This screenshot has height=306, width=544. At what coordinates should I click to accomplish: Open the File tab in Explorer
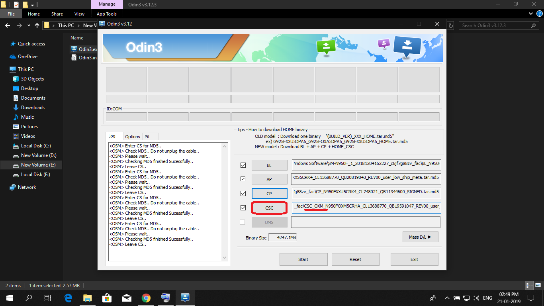click(11, 14)
